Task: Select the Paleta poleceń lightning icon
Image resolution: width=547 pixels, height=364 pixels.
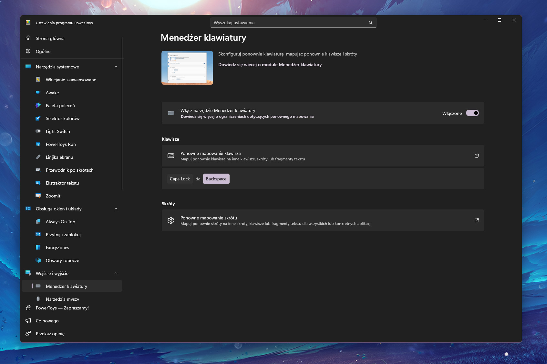Action: (38, 106)
